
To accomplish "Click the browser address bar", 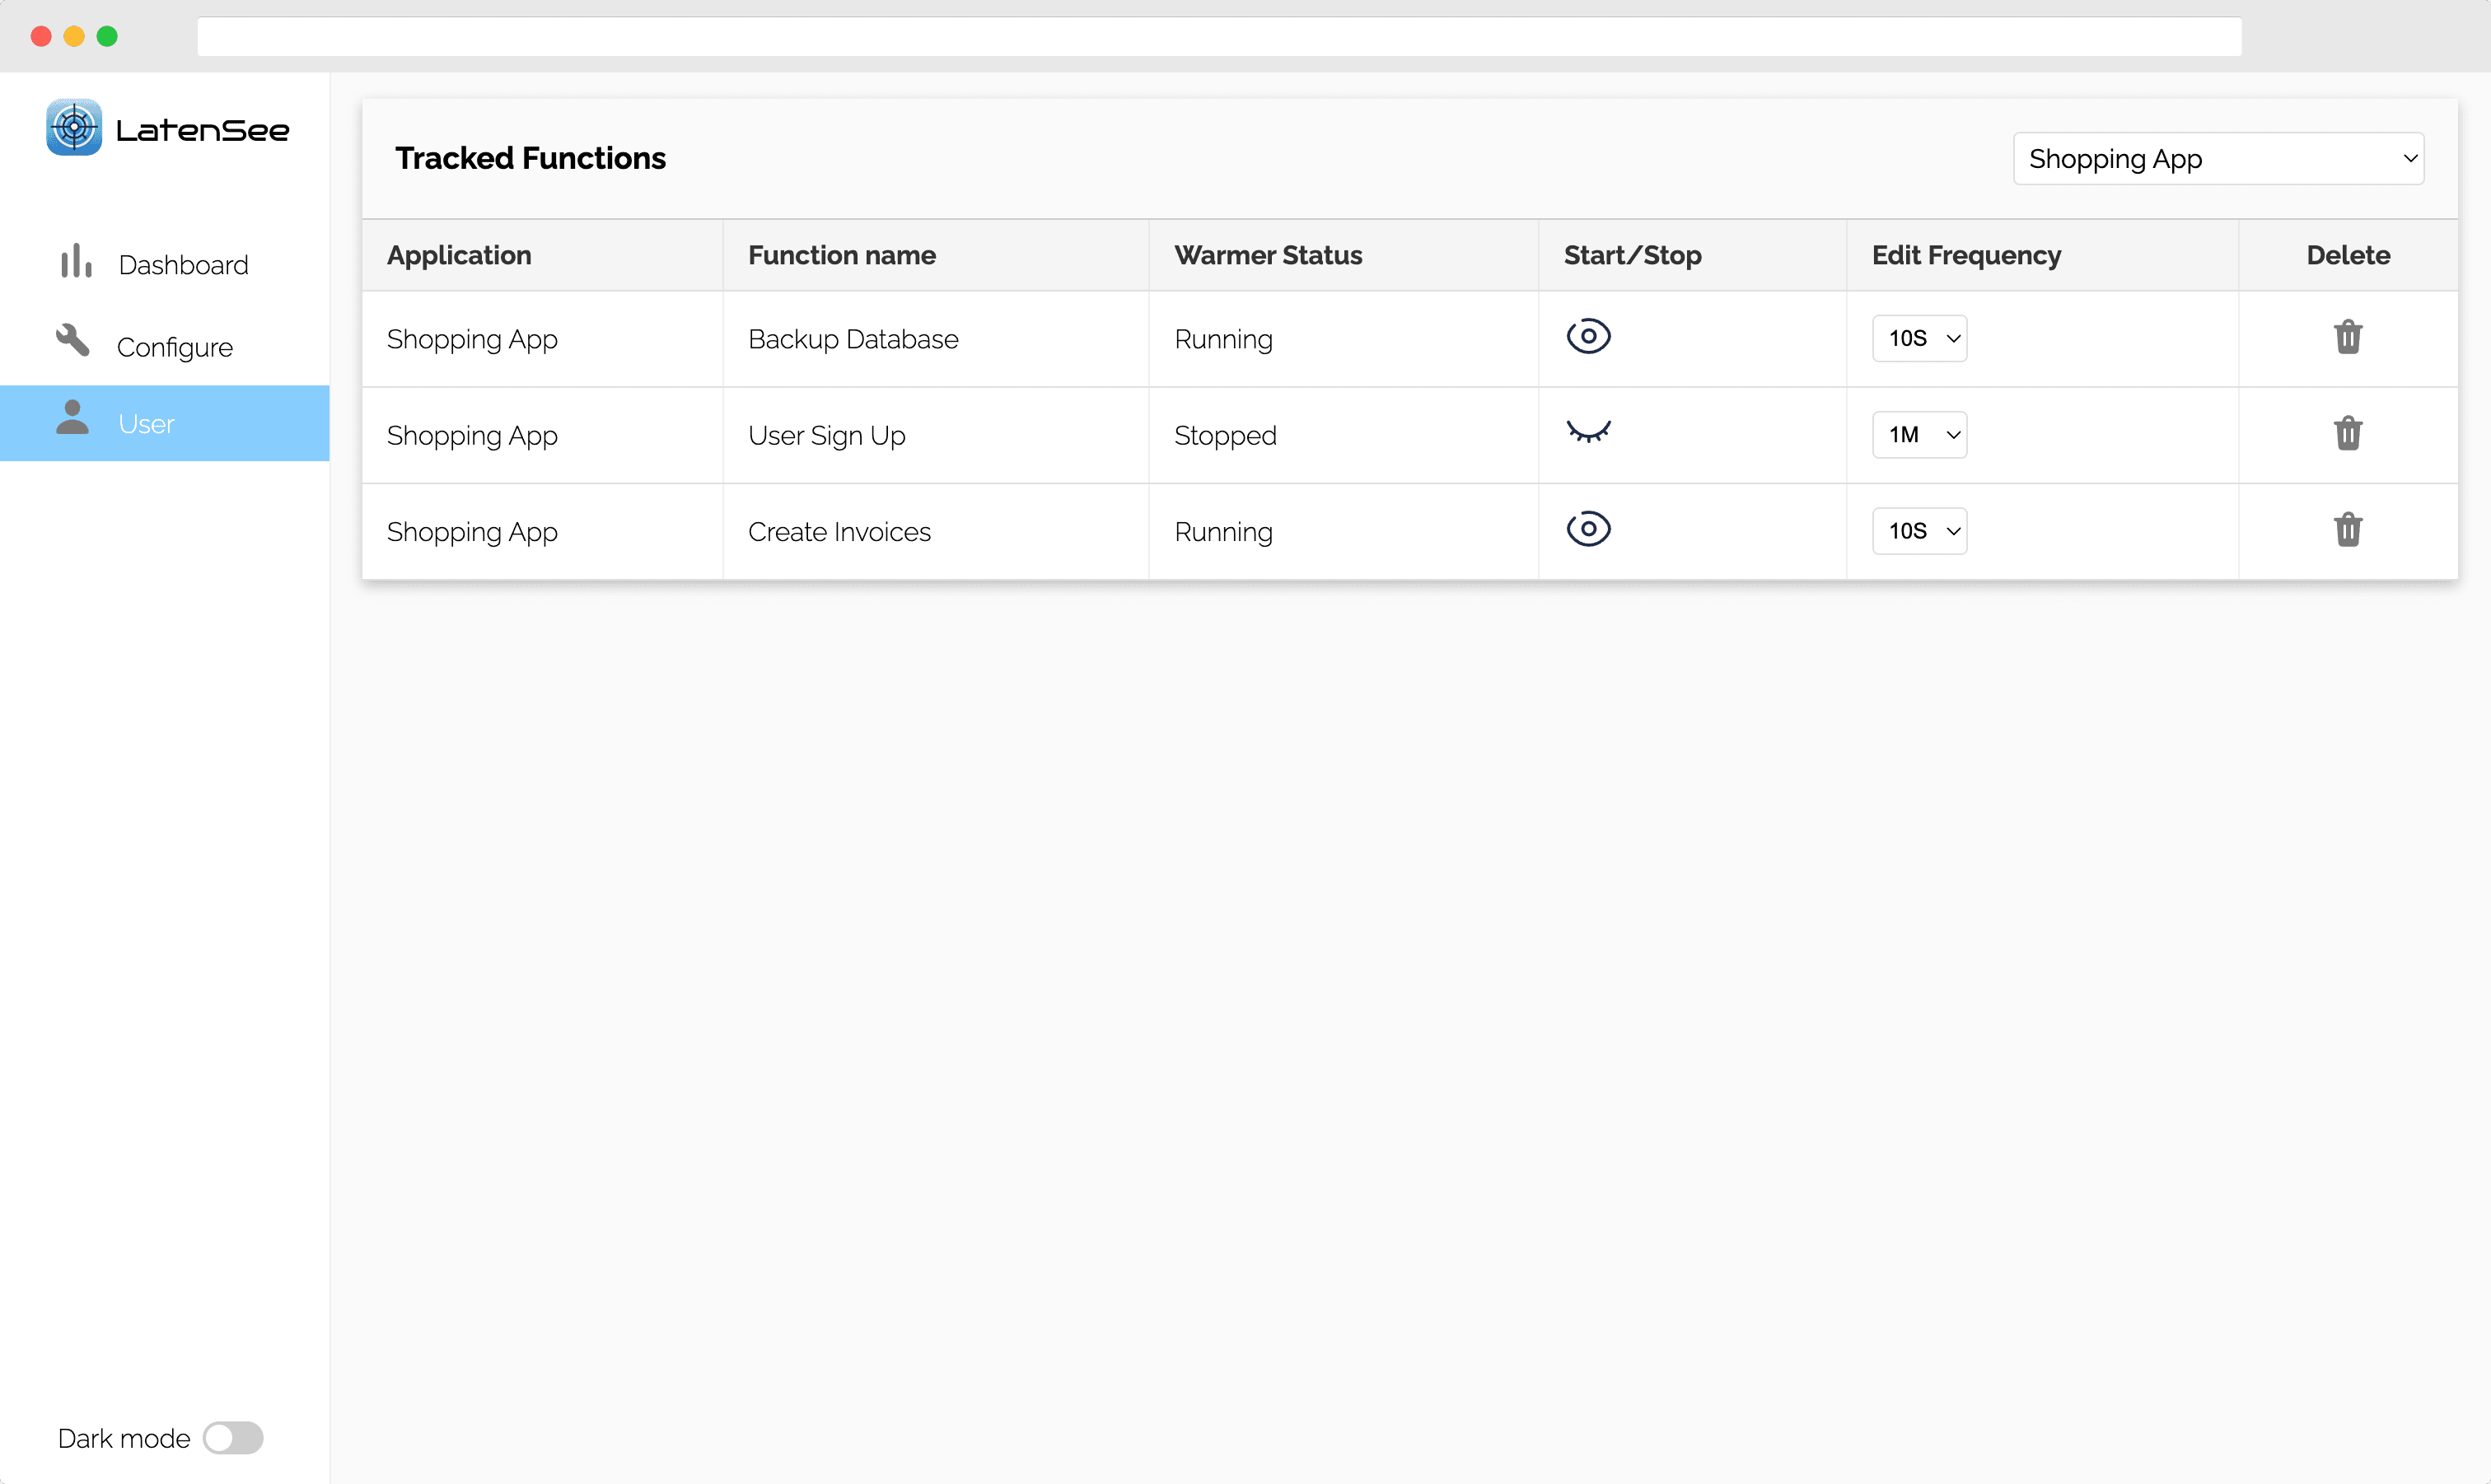I will [x=1218, y=37].
